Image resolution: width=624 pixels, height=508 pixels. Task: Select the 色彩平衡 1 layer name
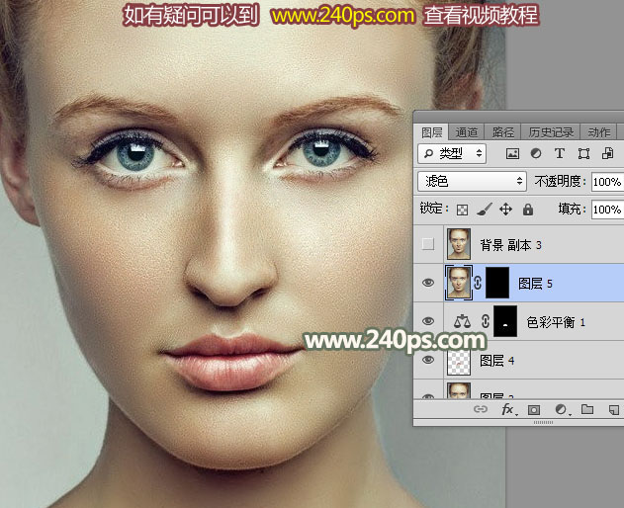556,322
